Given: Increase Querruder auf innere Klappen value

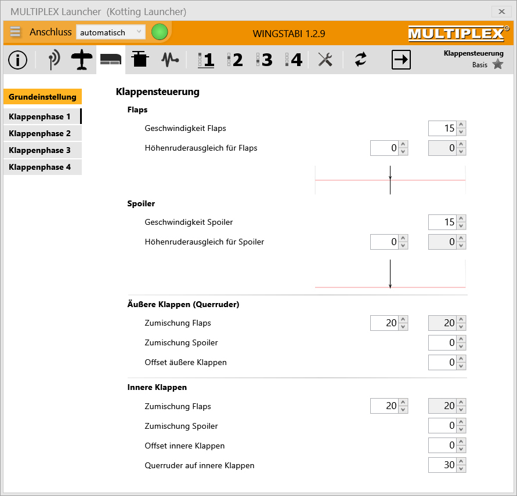Looking at the screenshot, I should click(461, 461).
